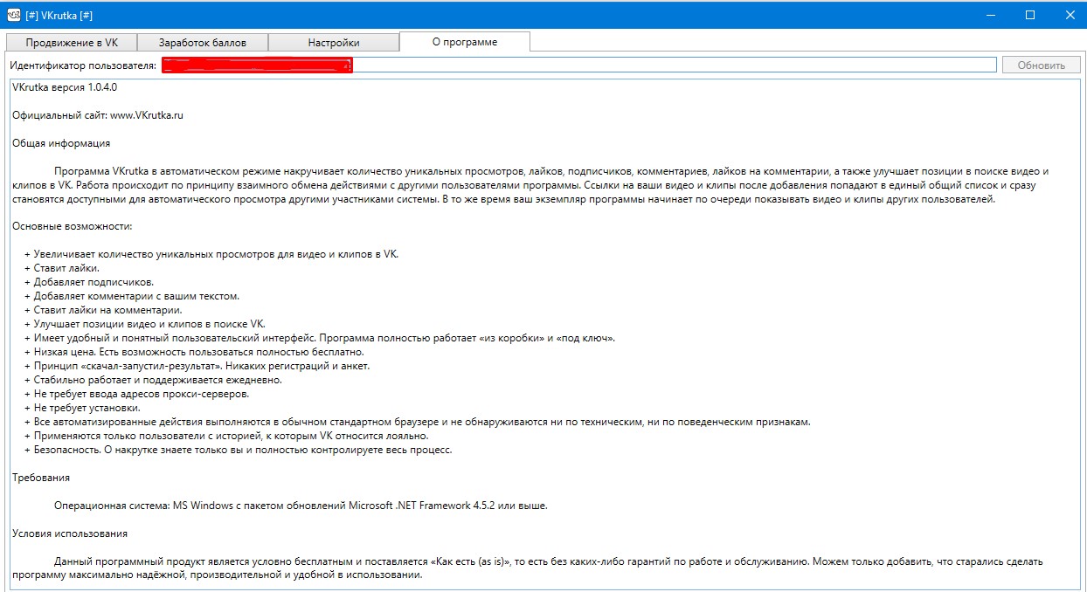Click the user identifier input field

(x=578, y=65)
